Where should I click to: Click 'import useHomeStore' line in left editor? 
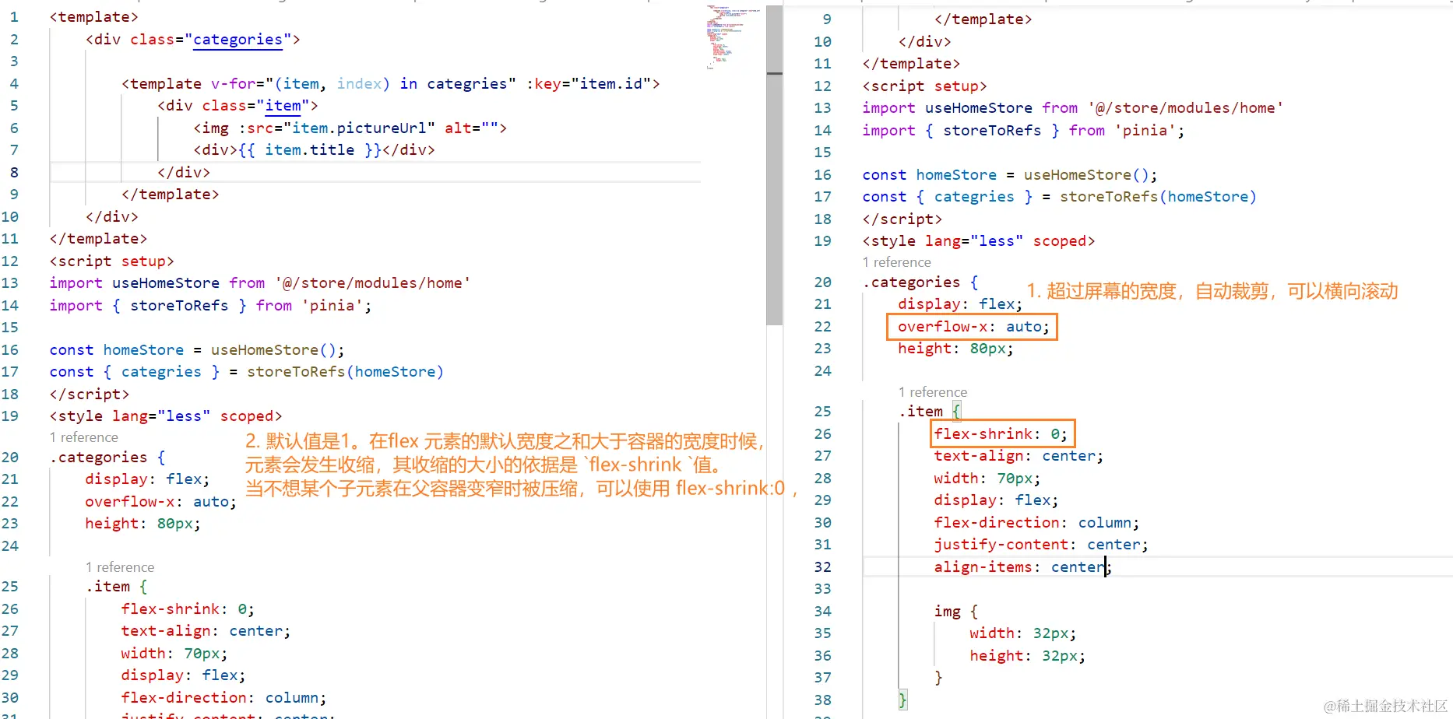click(260, 283)
